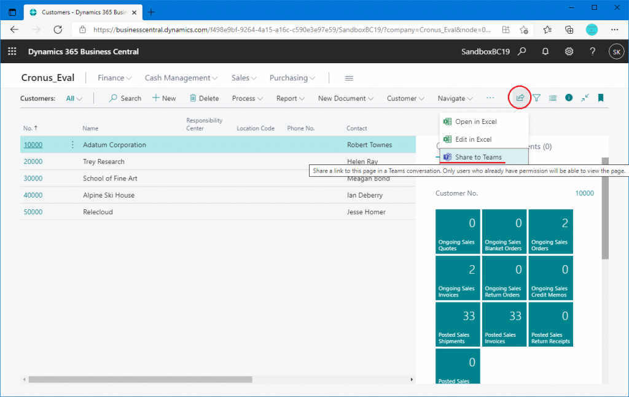This screenshot has width=629, height=397.
Task: Open the Help question mark
Action: [x=593, y=52]
